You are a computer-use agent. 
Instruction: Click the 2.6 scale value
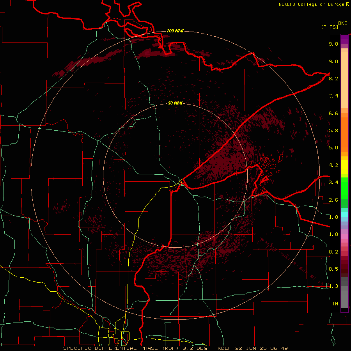(x=333, y=200)
